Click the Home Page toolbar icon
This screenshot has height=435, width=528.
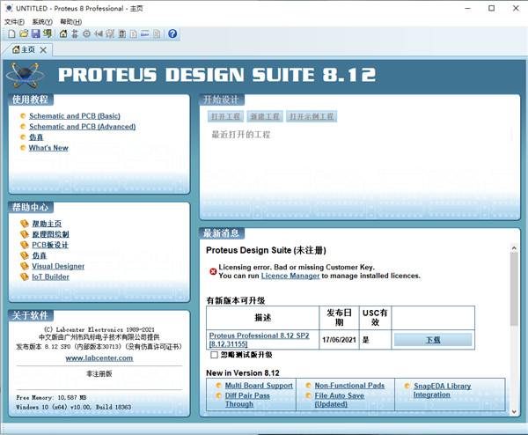63,33
